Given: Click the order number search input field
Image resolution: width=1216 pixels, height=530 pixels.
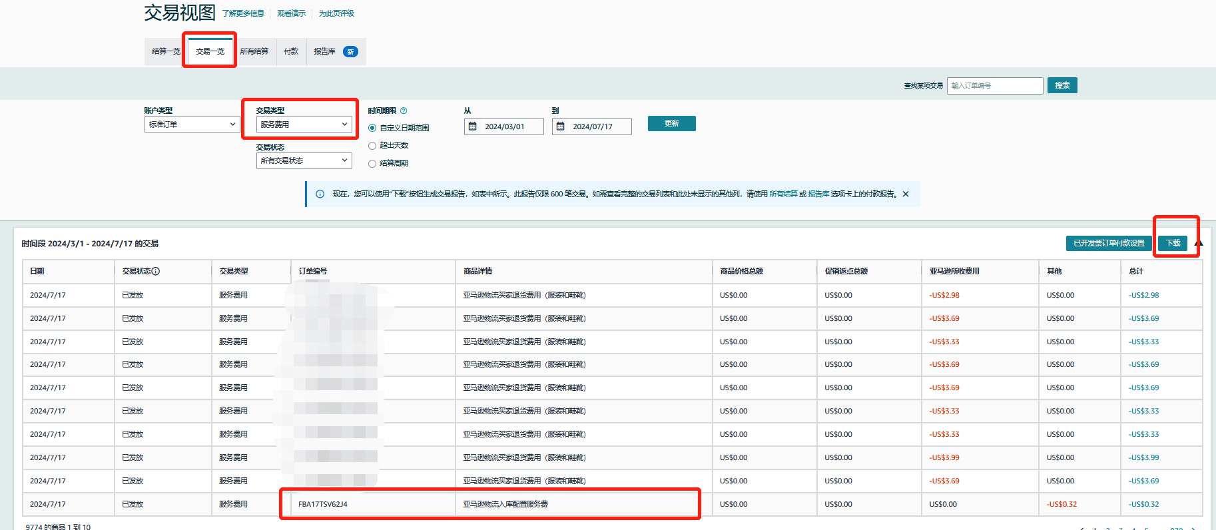Looking at the screenshot, I should 995,86.
